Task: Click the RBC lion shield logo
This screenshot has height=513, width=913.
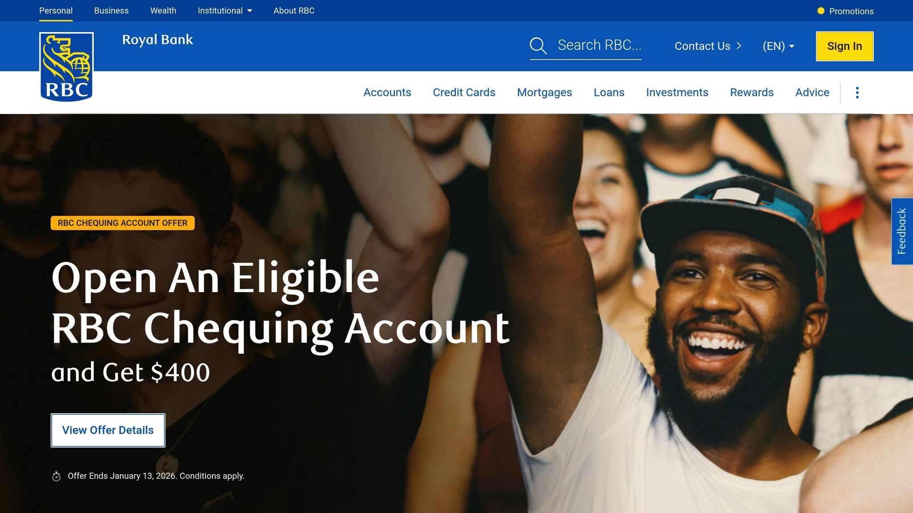Action: 66,67
